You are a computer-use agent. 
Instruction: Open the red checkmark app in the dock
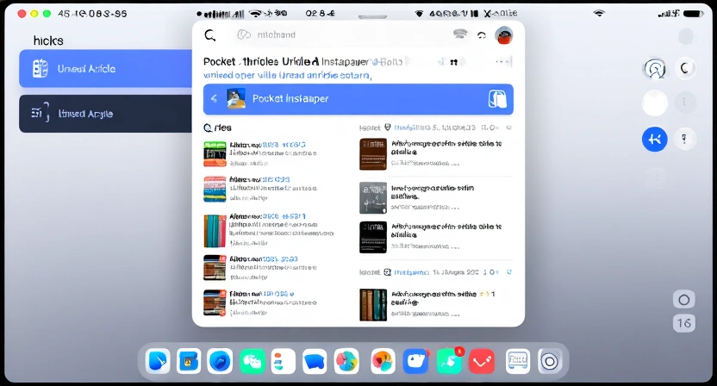[482, 361]
